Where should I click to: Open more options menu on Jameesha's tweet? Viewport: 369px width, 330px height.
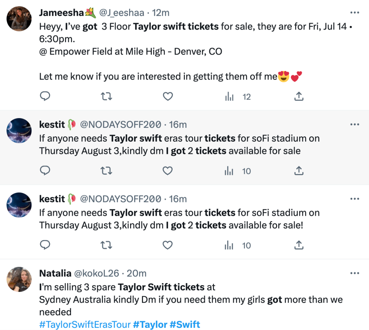(x=355, y=13)
